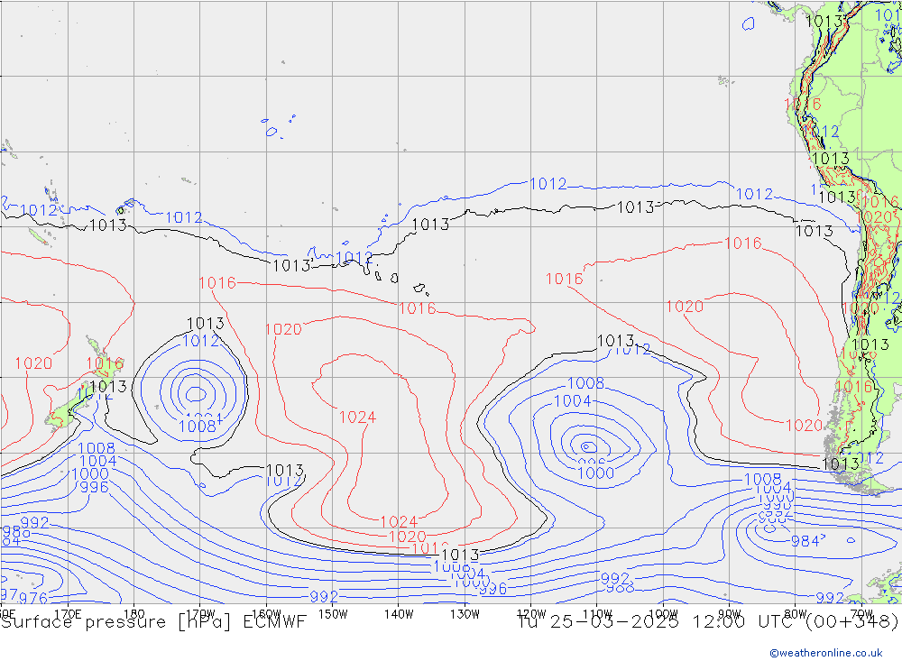Click the 80W longitude label

796,614
